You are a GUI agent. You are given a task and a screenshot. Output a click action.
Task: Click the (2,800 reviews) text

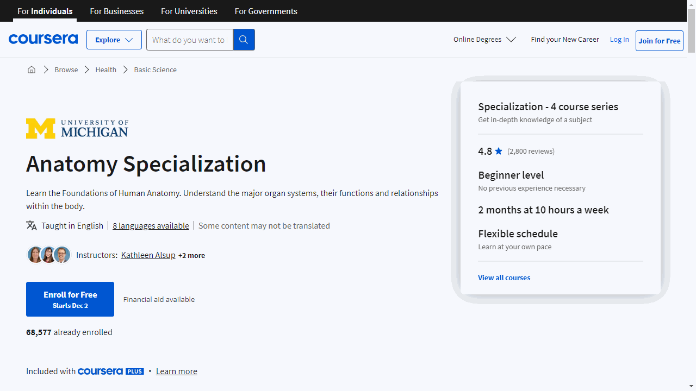531,151
